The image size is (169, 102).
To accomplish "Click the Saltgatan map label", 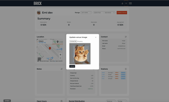I will (41, 41).
